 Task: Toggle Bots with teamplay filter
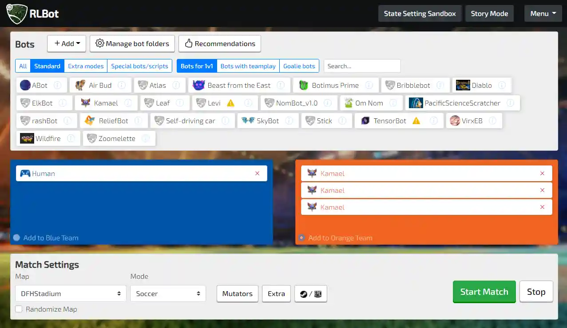coord(248,66)
